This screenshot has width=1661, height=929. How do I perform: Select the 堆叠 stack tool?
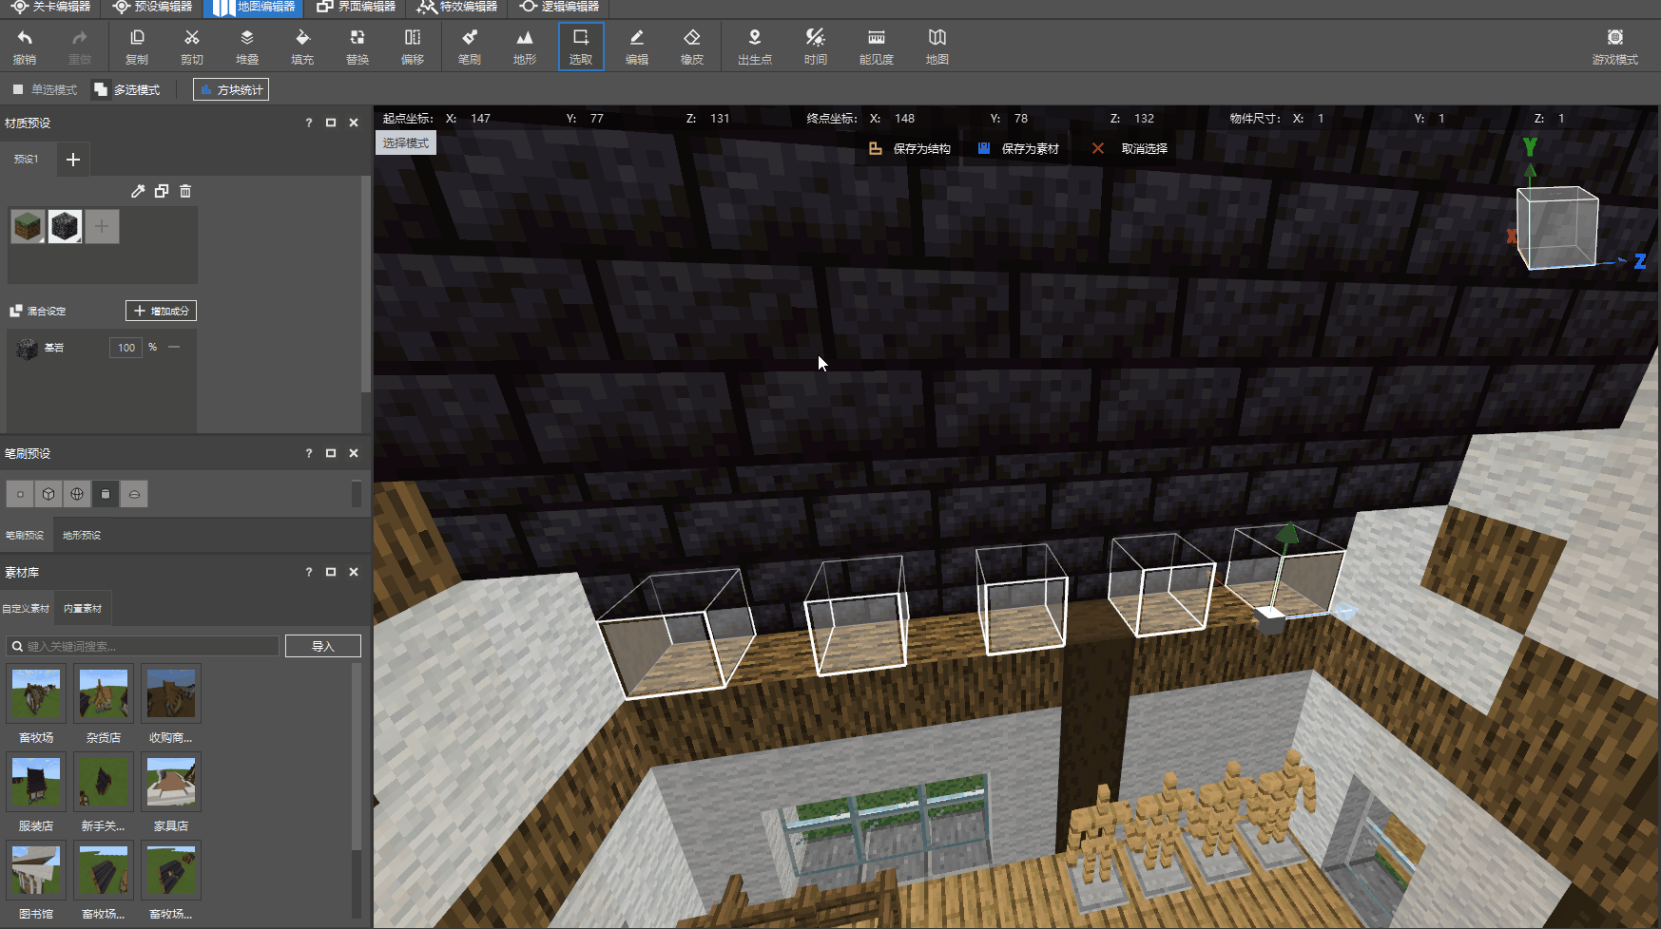247,46
